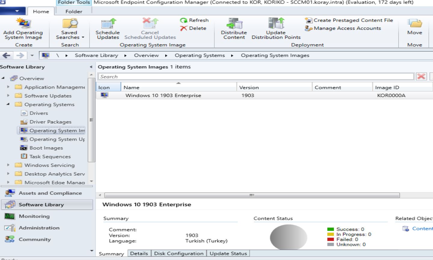The width and height of the screenshot is (433, 260).
Task: Open the Disk Configuration tab
Action: coord(179,253)
